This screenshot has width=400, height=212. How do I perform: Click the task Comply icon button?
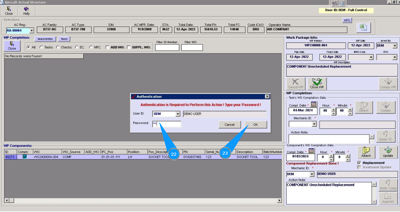point(386,107)
